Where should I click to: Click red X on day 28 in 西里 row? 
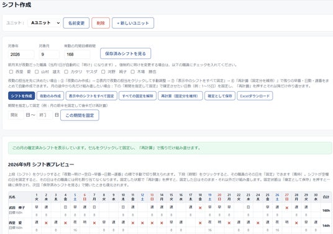click(296, 223)
